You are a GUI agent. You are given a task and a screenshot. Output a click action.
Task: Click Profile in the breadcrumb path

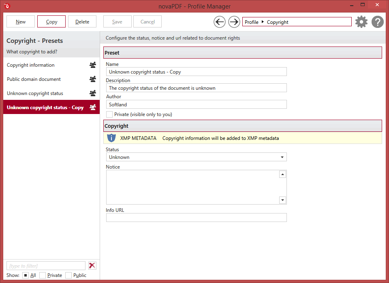(x=252, y=22)
